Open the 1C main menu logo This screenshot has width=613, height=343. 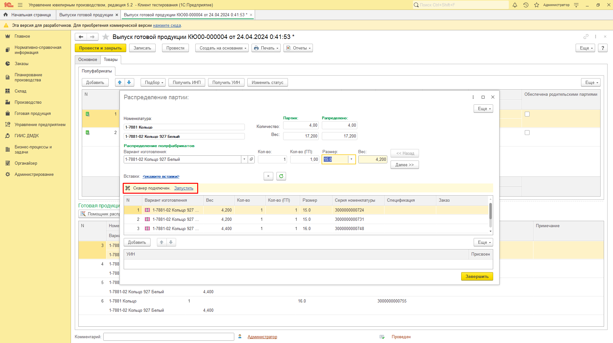(9, 5)
